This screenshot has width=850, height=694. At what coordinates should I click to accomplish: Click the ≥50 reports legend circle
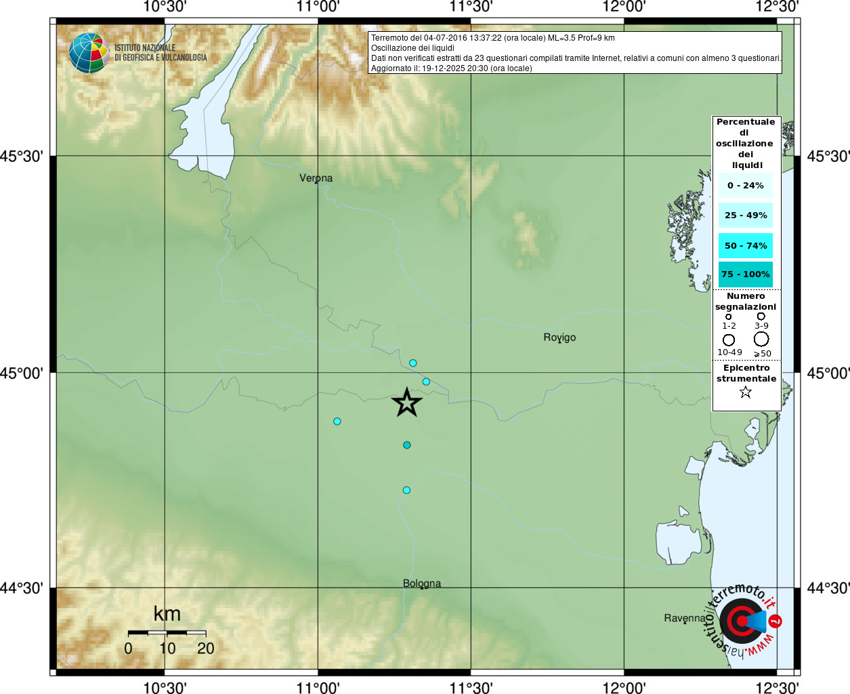point(761,339)
